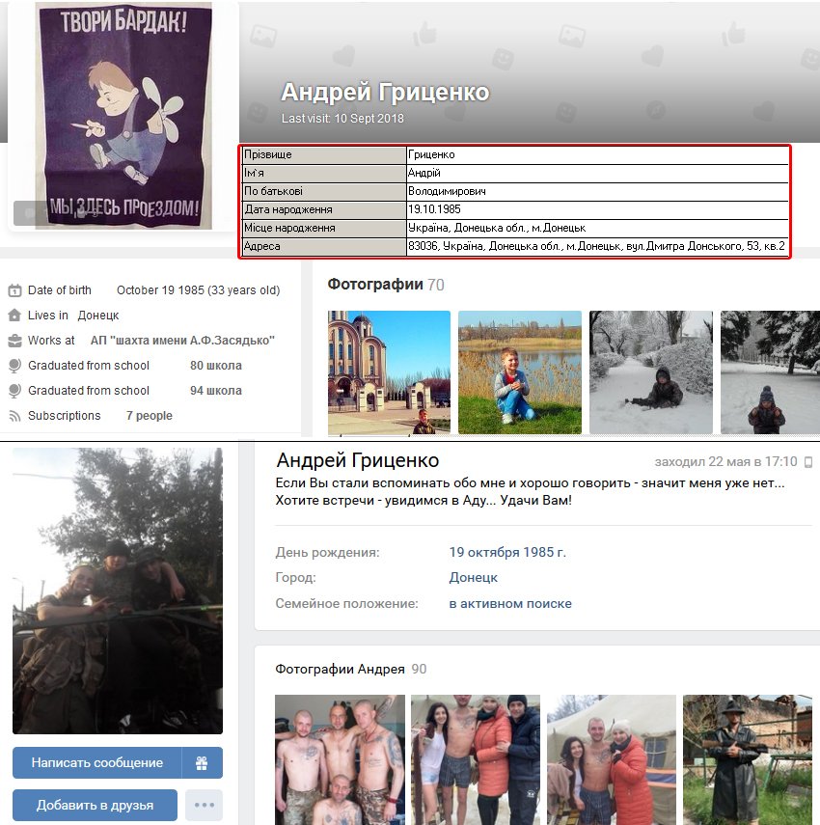Open the group photo avatar with trees
Image resolution: width=820 pixels, height=825 pixels.
[118, 591]
